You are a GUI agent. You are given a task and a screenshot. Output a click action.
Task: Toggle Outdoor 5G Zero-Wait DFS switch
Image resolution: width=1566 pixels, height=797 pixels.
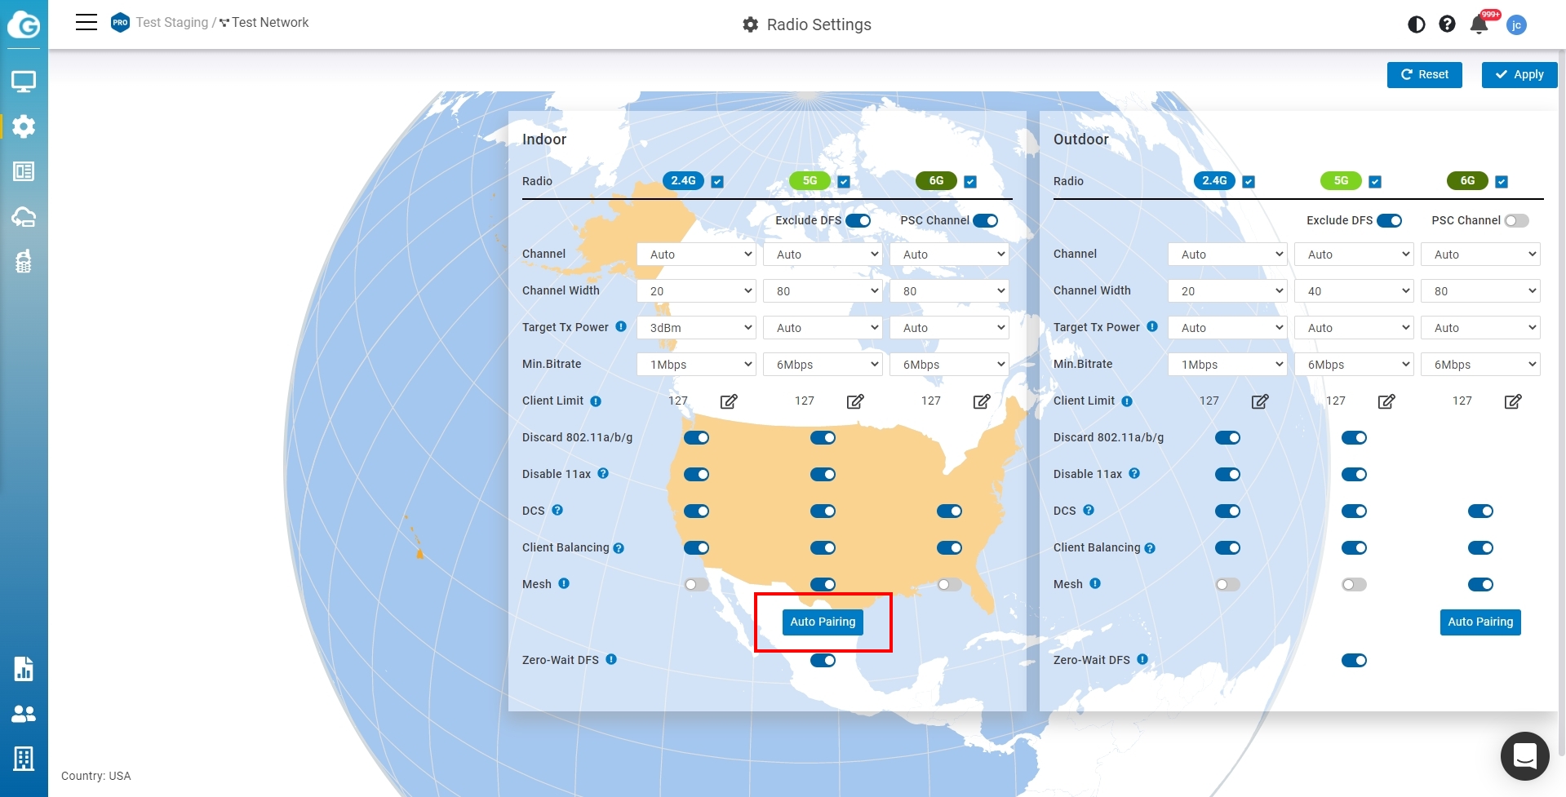point(1354,660)
